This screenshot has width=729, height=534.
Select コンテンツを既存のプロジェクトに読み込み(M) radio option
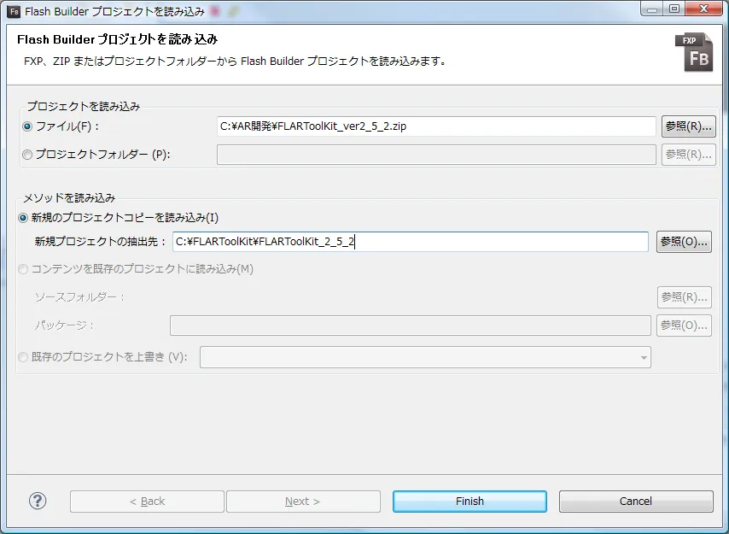23,269
